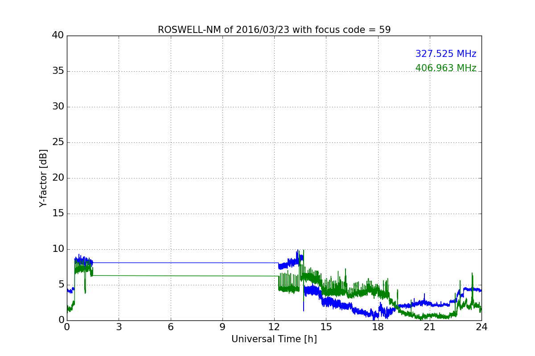Click the x-axis tick label '21'

click(430, 327)
